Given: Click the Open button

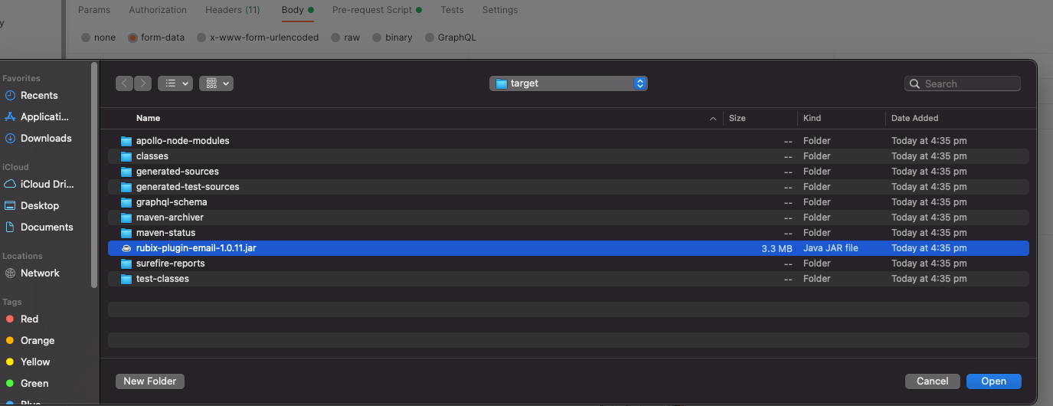Looking at the screenshot, I should coord(993,381).
